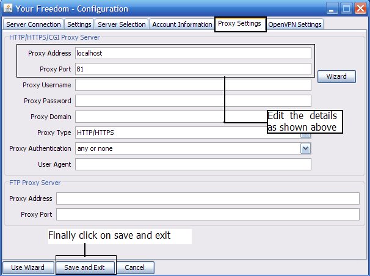Viewport: 370px width, 276px height.
Task: Minimize the Configuration window
Action: click(x=332, y=9)
